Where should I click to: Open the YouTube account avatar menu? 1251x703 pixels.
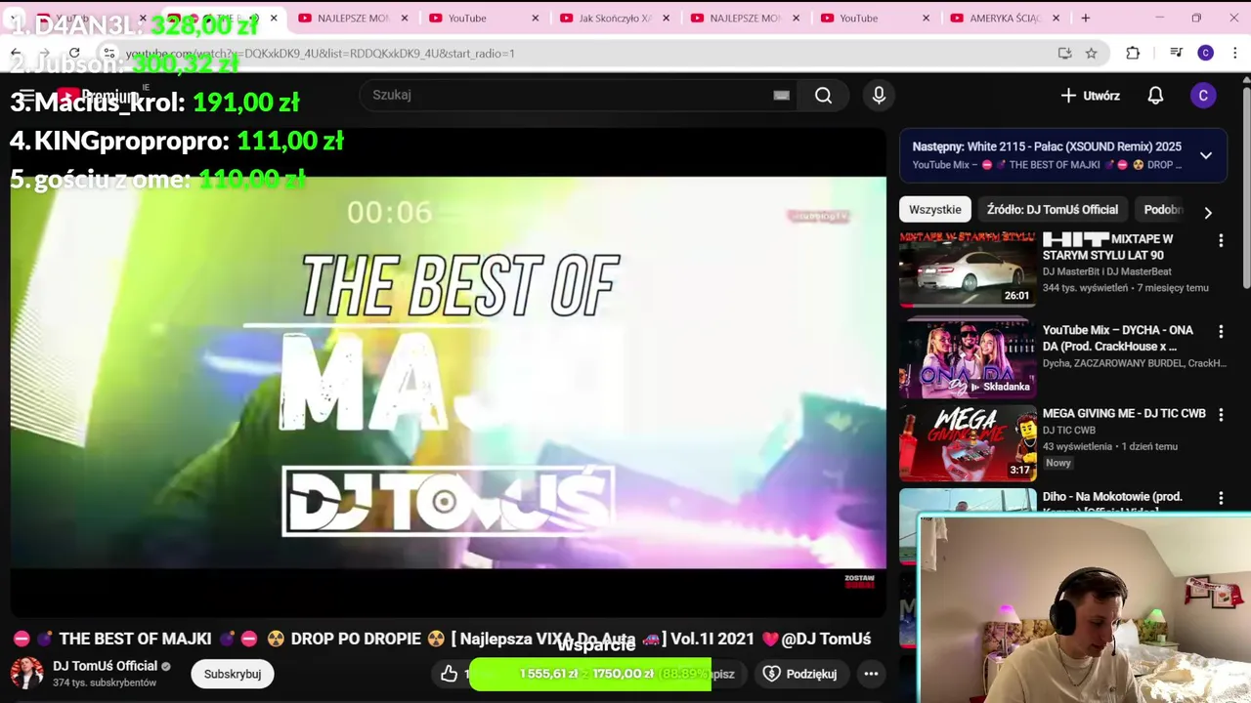tap(1203, 95)
